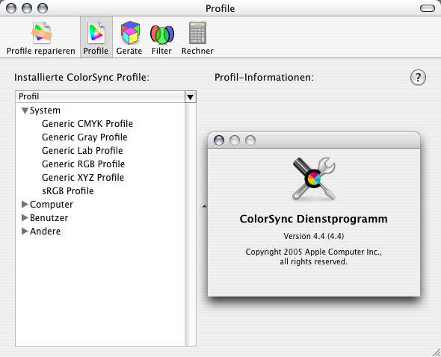441x357 pixels.
Task: Select Generic RGB Profile
Action: tap(83, 164)
